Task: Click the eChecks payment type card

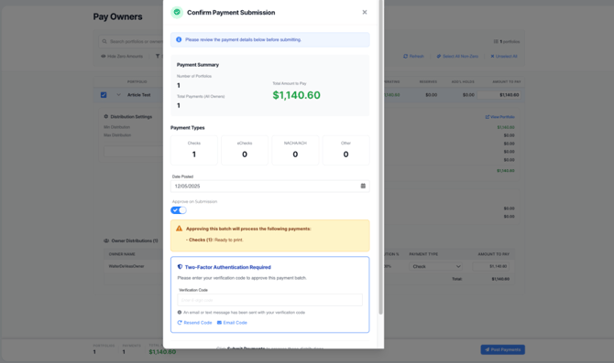Action: 245,150
